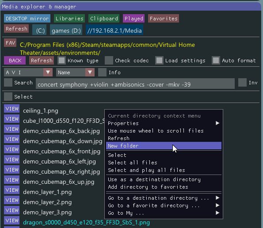Click the purple BACK button

point(15,61)
